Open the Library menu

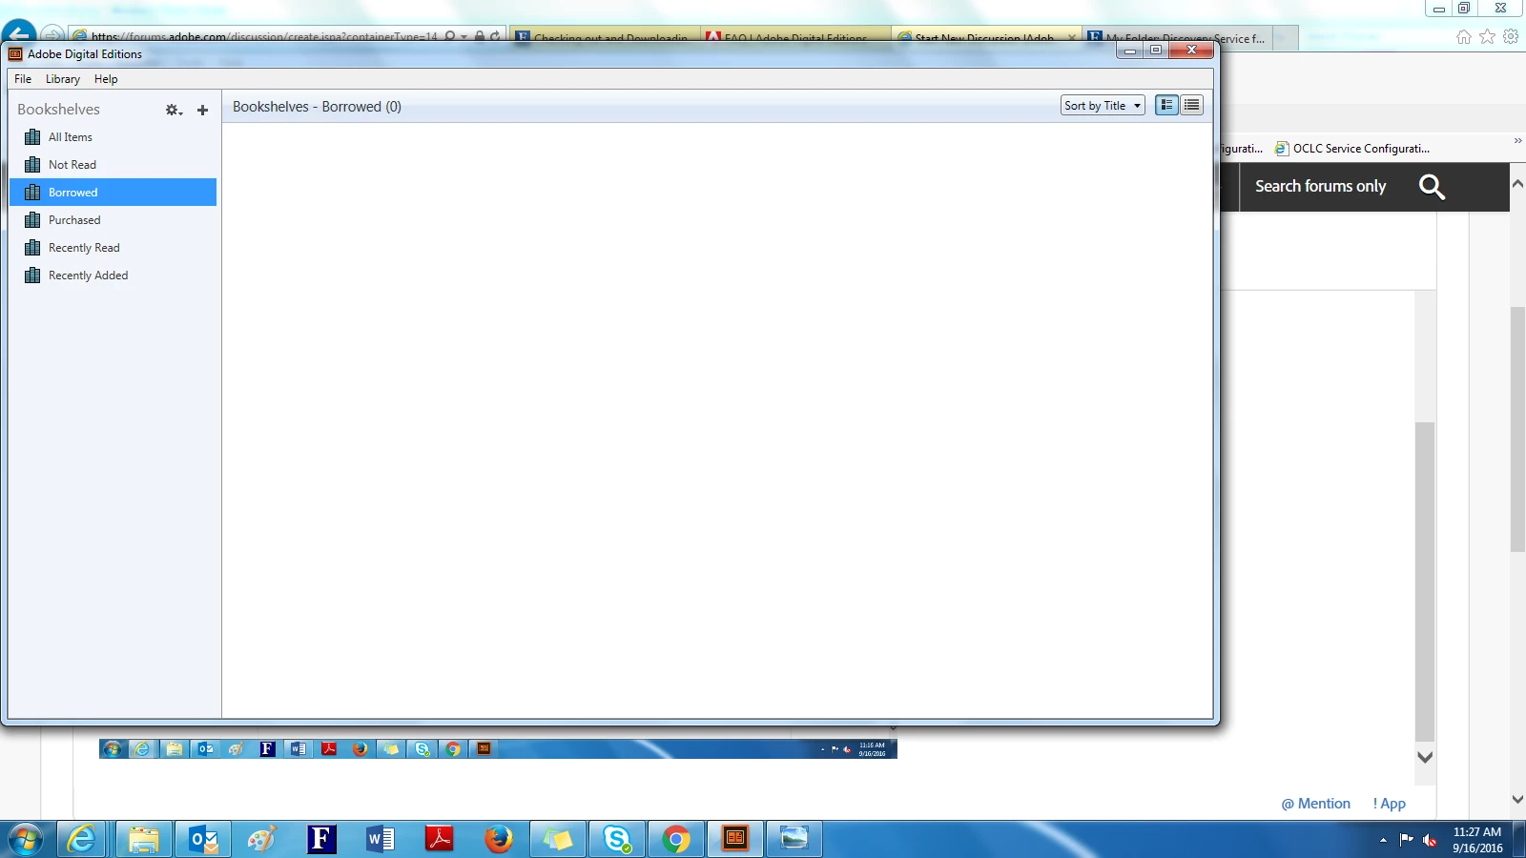[x=63, y=79]
